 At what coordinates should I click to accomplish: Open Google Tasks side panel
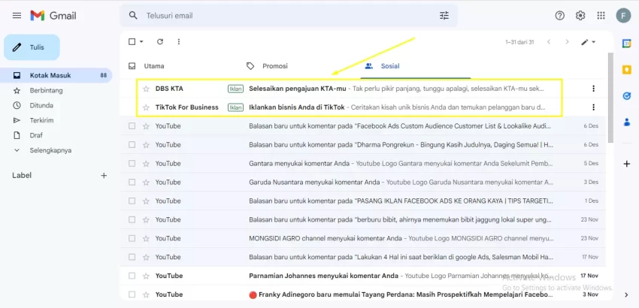tap(627, 96)
